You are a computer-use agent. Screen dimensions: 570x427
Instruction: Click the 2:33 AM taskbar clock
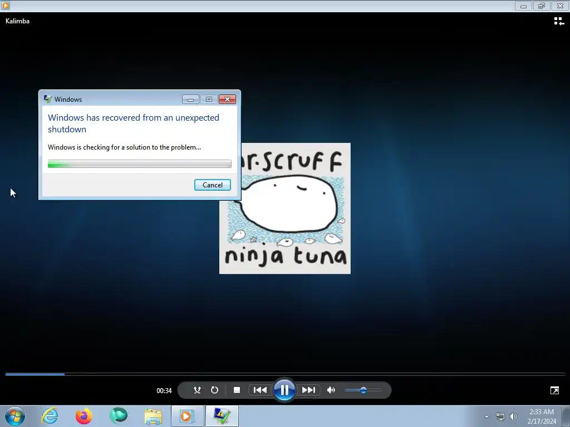click(x=541, y=416)
